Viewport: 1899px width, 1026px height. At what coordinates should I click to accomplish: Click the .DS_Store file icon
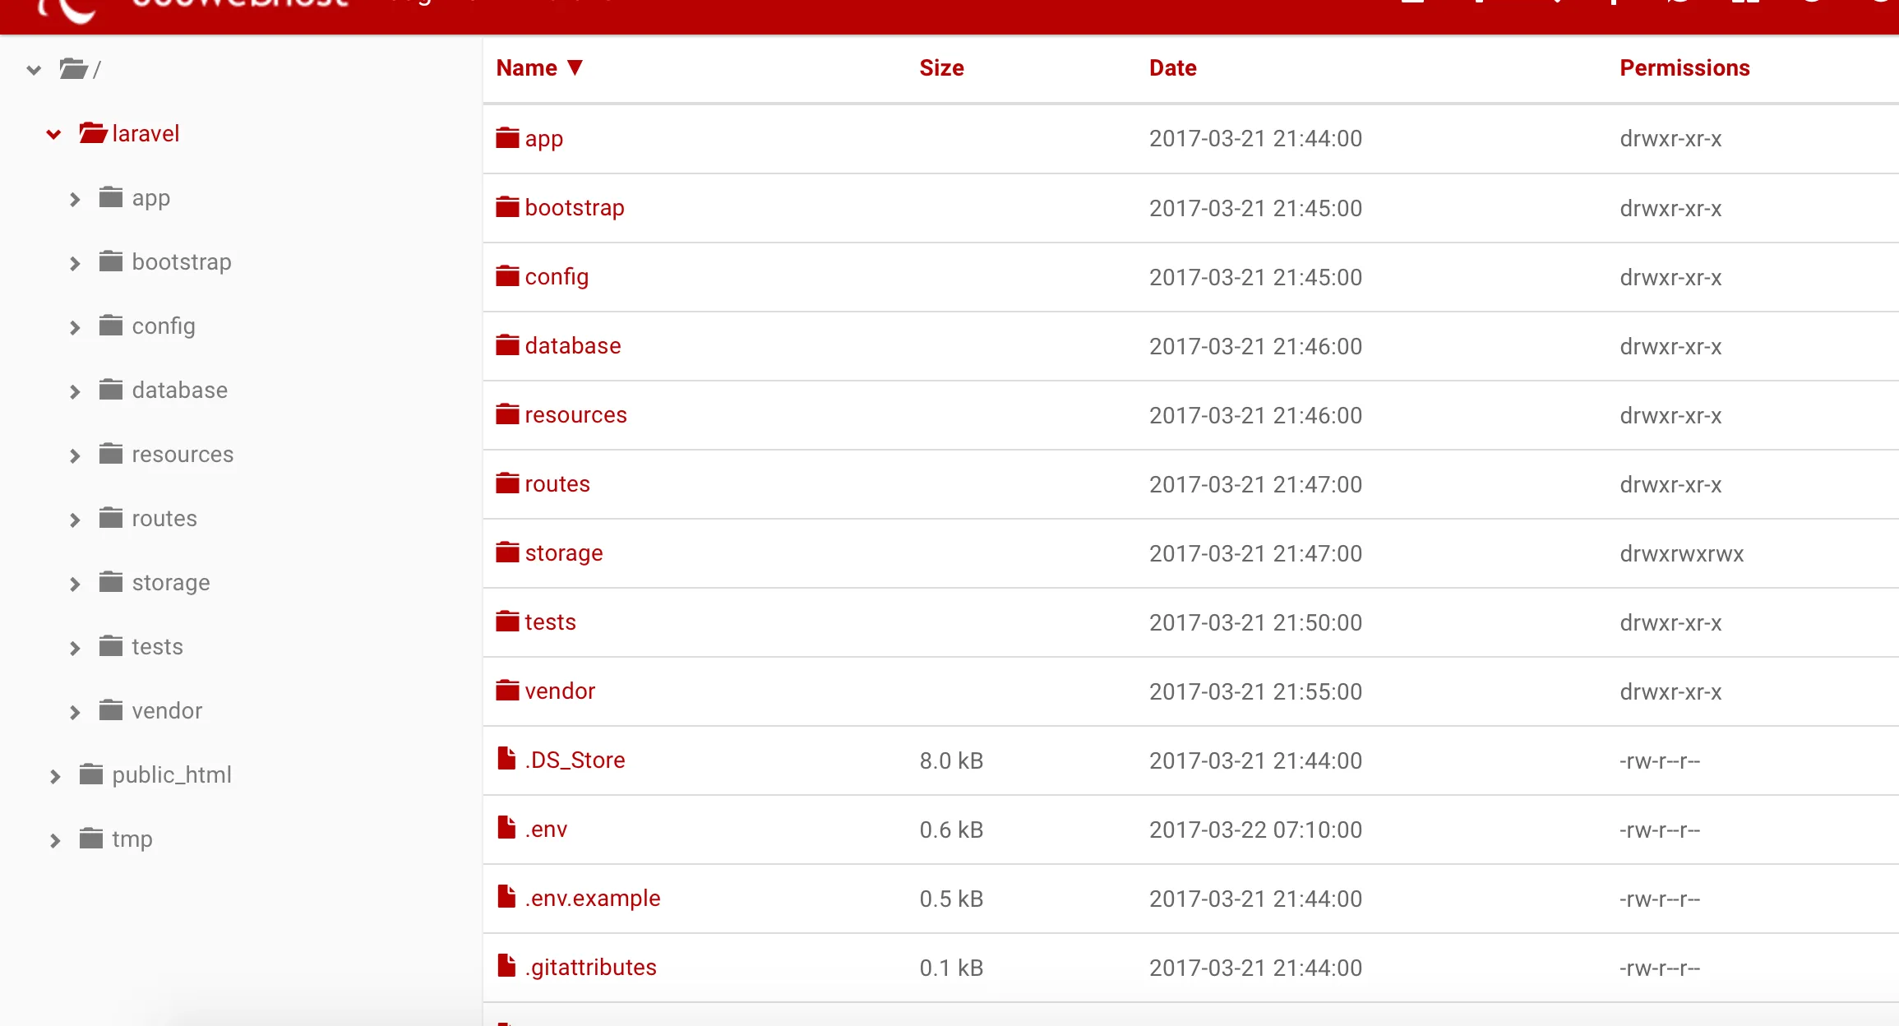(x=506, y=760)
